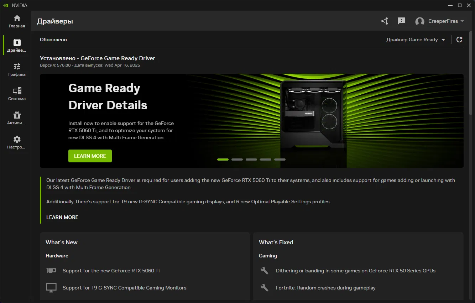Open Настройки via the gear icon
This screenshot has width=475, height=303.
click(16, 140)
